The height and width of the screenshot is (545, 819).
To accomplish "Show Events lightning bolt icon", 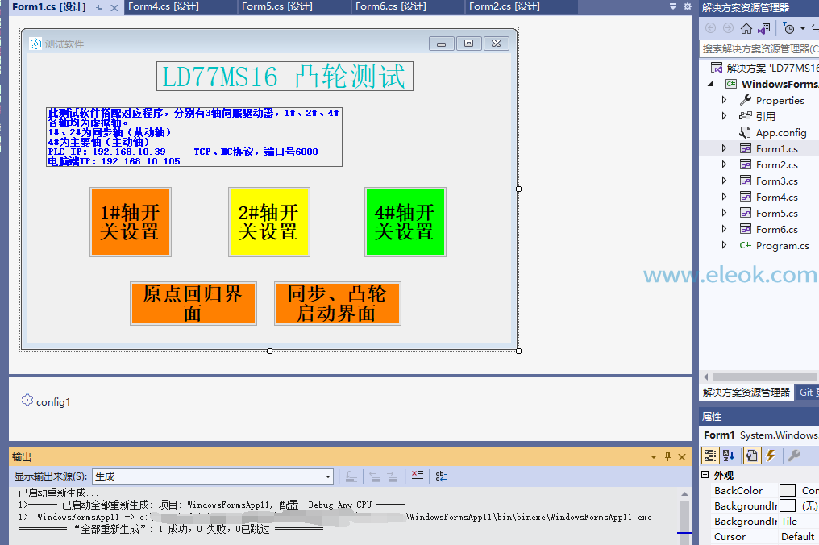I will pyautogui.click(x=771, y=456).
